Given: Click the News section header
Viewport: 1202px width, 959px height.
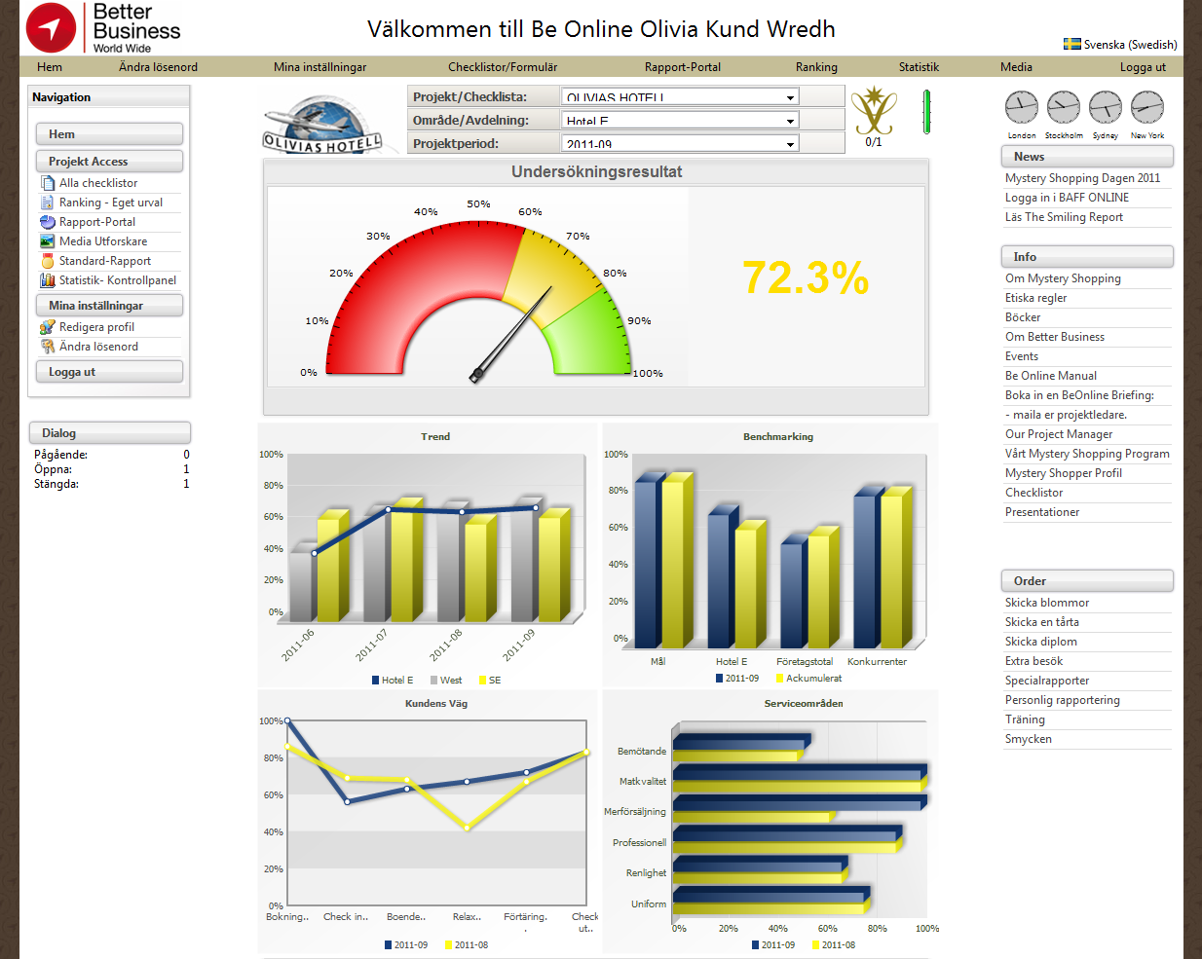Looking at the screenshot, I should [1087, 157].
